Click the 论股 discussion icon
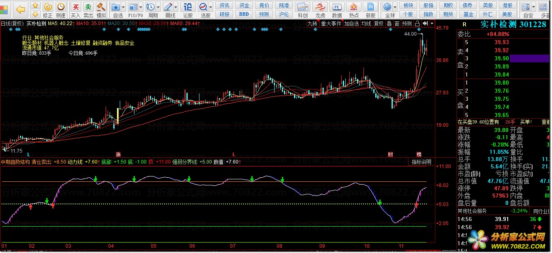 tap(188, 7)
